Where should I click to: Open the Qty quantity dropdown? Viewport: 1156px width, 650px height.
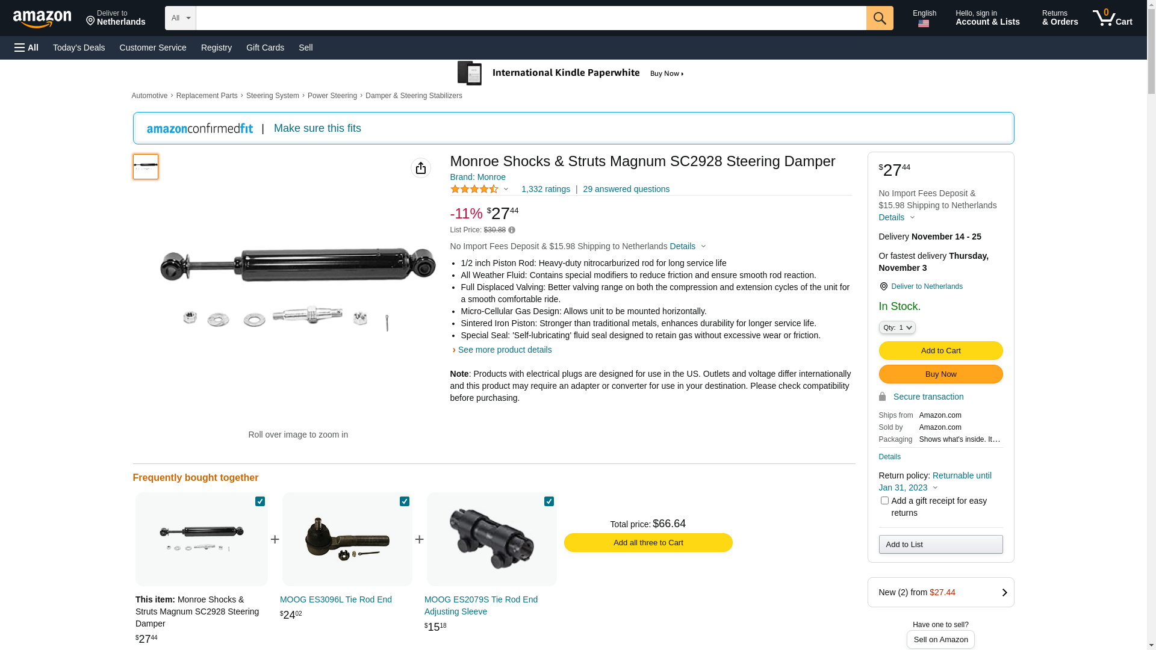(897, 327)
